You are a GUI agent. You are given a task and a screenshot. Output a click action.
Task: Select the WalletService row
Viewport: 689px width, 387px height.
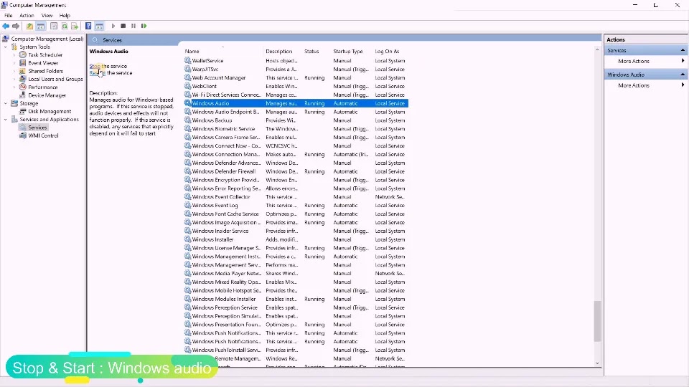tap(296, 61)
